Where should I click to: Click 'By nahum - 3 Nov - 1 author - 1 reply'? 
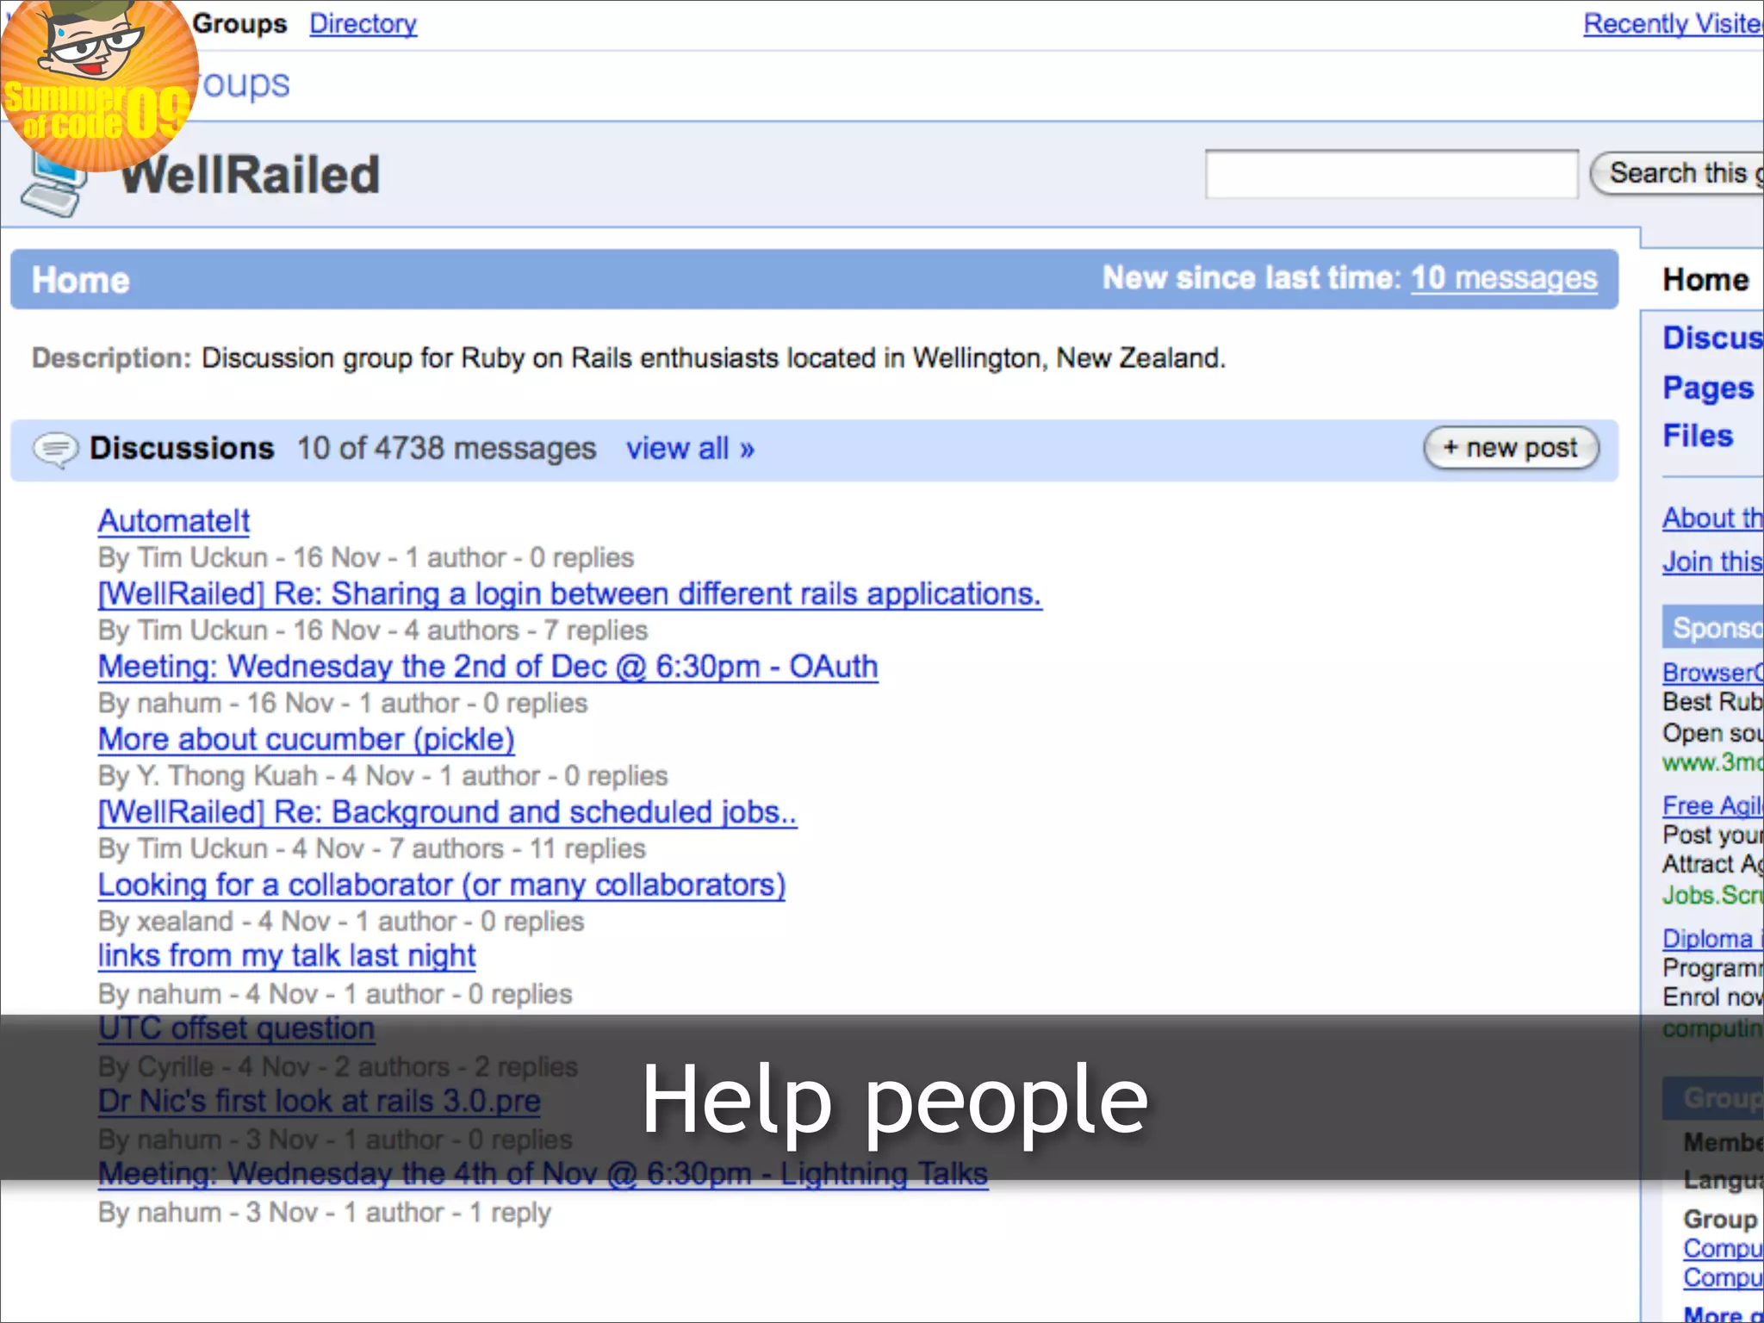coord(324,1212)
